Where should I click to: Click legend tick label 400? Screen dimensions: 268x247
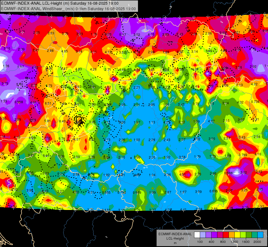click(x=211, y=242)
